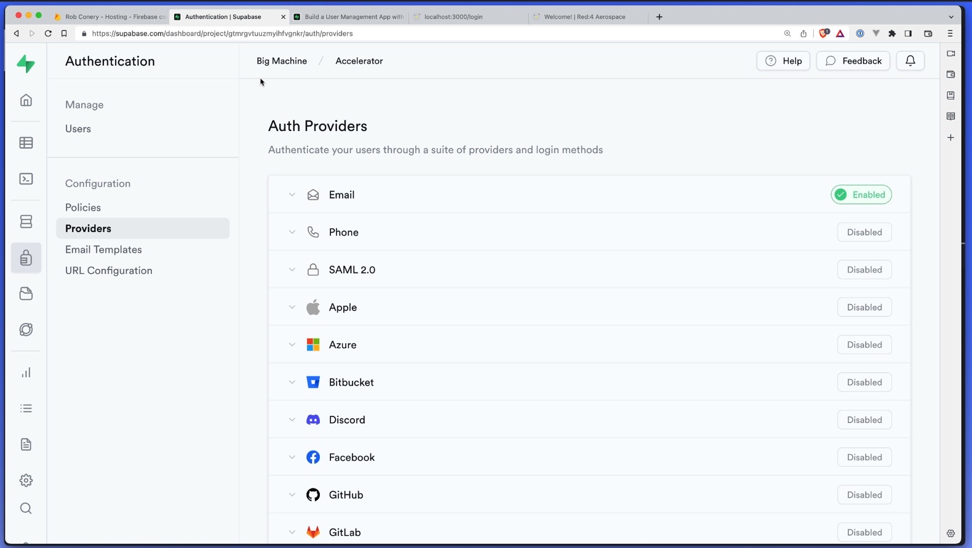Open Email Templates in Configuration menu
The width and height of the screenshot is (972, 548).
(103, 250)
